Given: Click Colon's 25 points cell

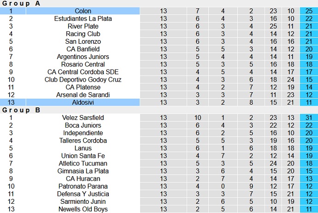Looking at the screenshot, I should (308, 11).
